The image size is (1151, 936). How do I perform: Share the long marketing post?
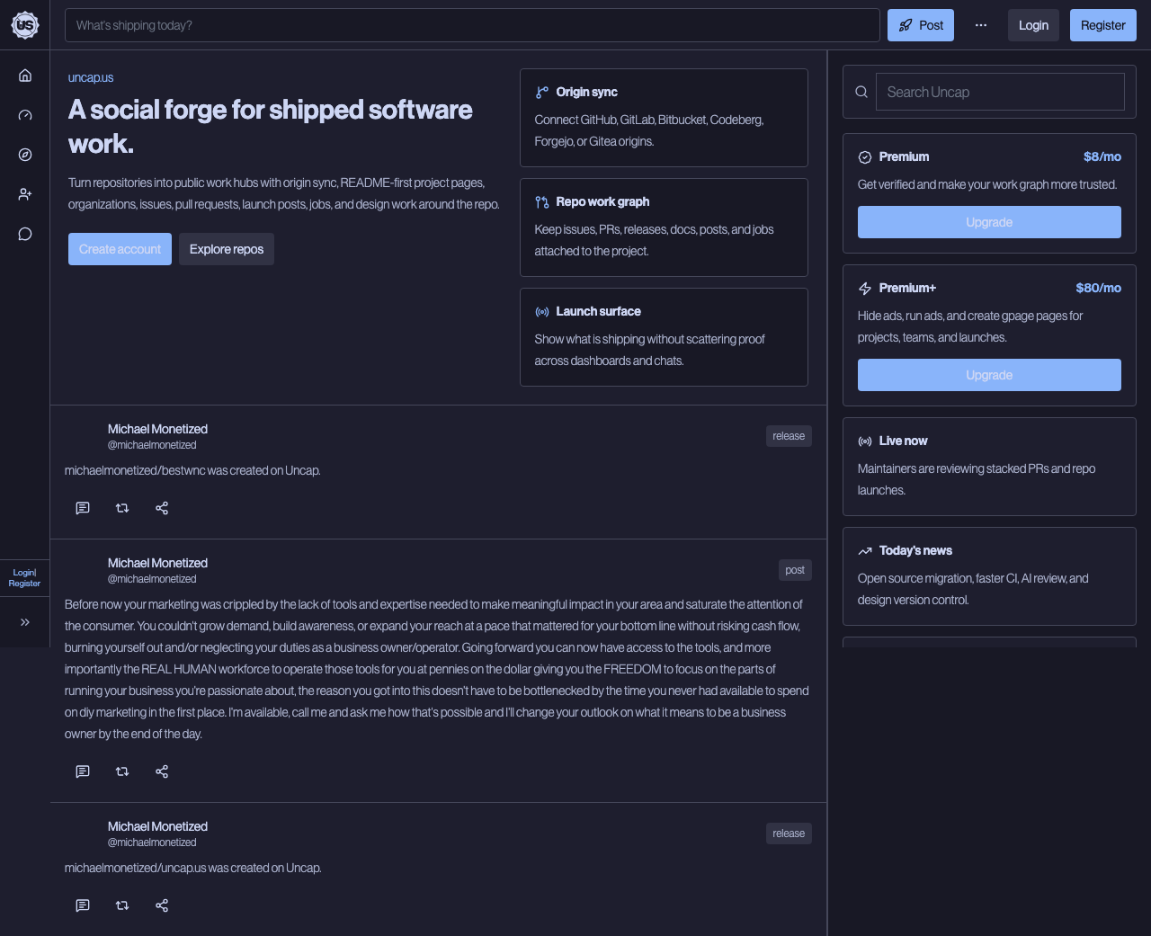[x=162, y=771]
